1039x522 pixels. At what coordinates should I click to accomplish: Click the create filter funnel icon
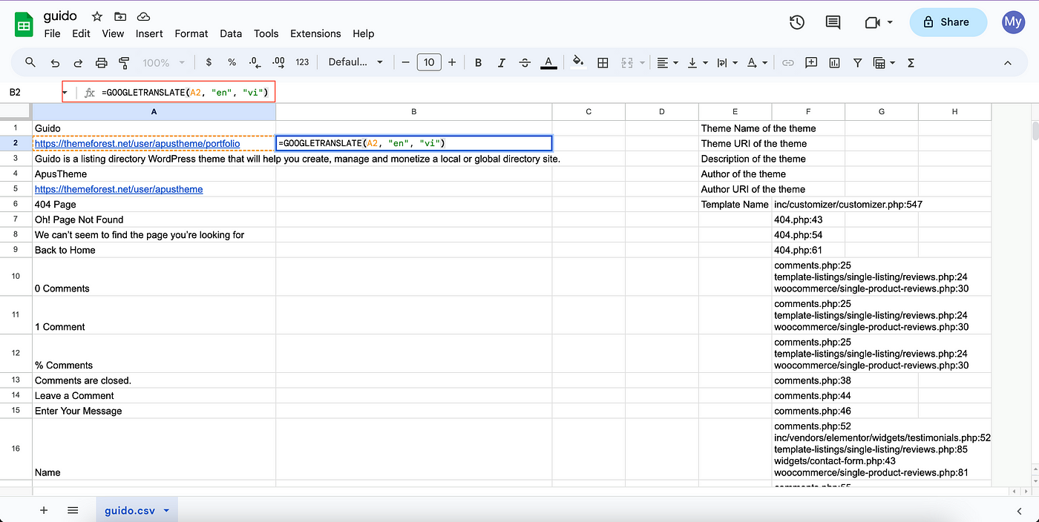click(x=857, y=62)
